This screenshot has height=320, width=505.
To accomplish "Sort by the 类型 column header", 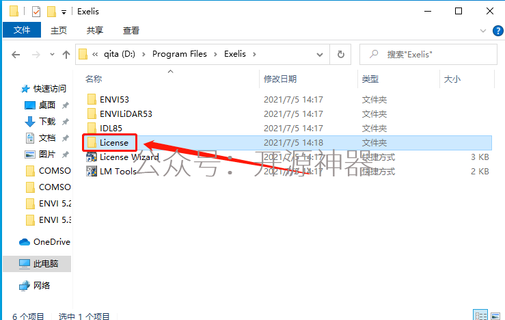I will point(370,79).
